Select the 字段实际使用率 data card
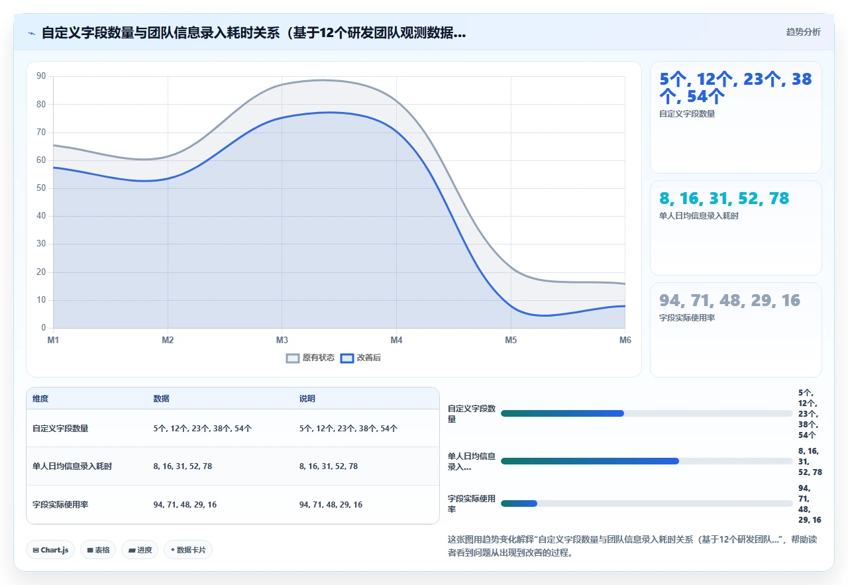848x585 pixels. pos(736,330)
